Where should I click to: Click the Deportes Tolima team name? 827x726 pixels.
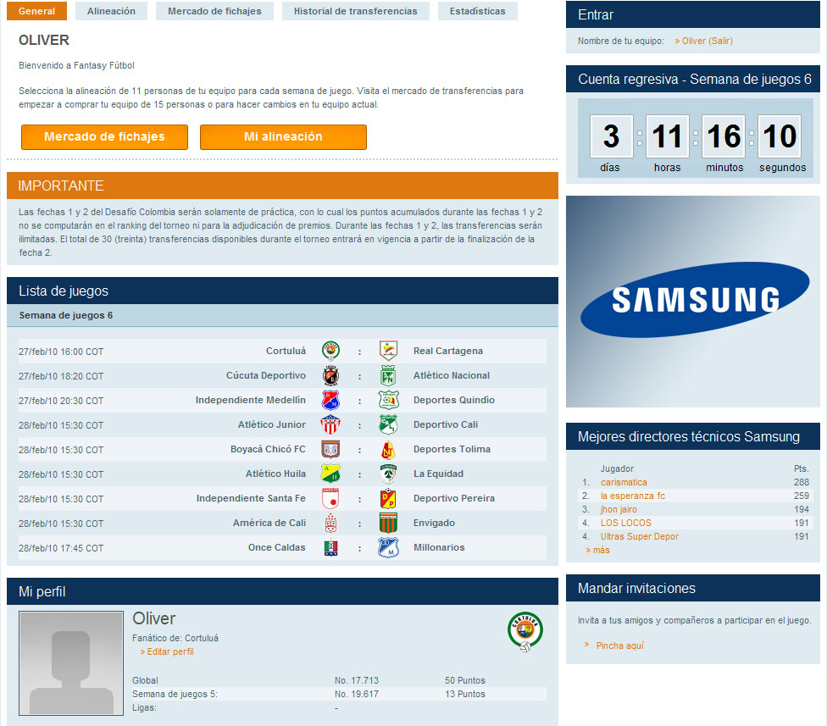pyautogui.click(x=452, y=449)
